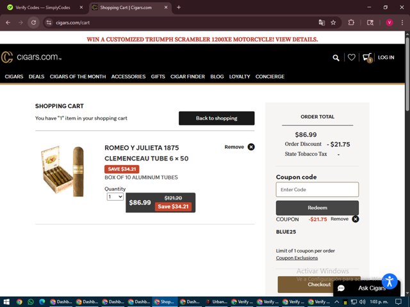Open the Chrome profile avatar
The height and width of the screenshot is (307, 410).
tap(389, 23)
